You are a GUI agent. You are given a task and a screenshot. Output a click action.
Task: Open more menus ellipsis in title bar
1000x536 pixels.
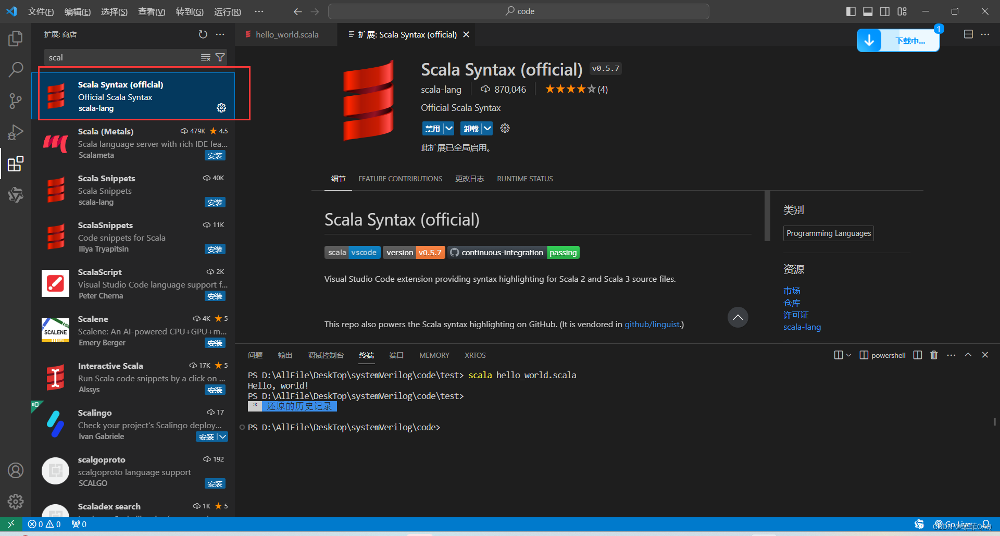click(x=259, y=11)
